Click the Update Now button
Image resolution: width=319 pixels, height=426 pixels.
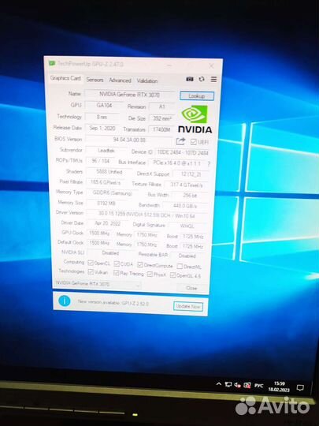[x=188, y=306]
